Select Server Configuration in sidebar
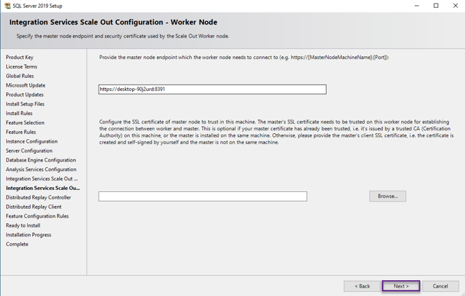 [29, 150]
